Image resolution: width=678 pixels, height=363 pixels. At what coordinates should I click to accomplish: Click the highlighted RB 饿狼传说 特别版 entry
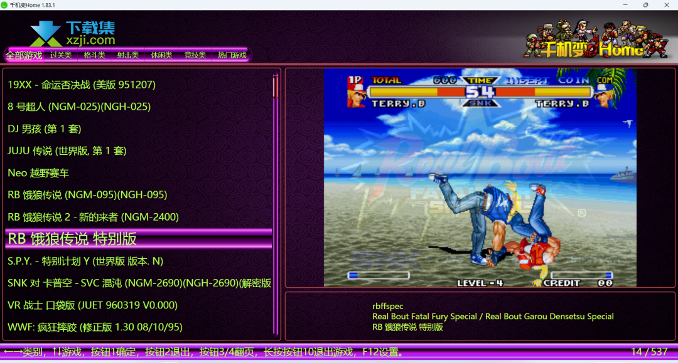(139, 239)
